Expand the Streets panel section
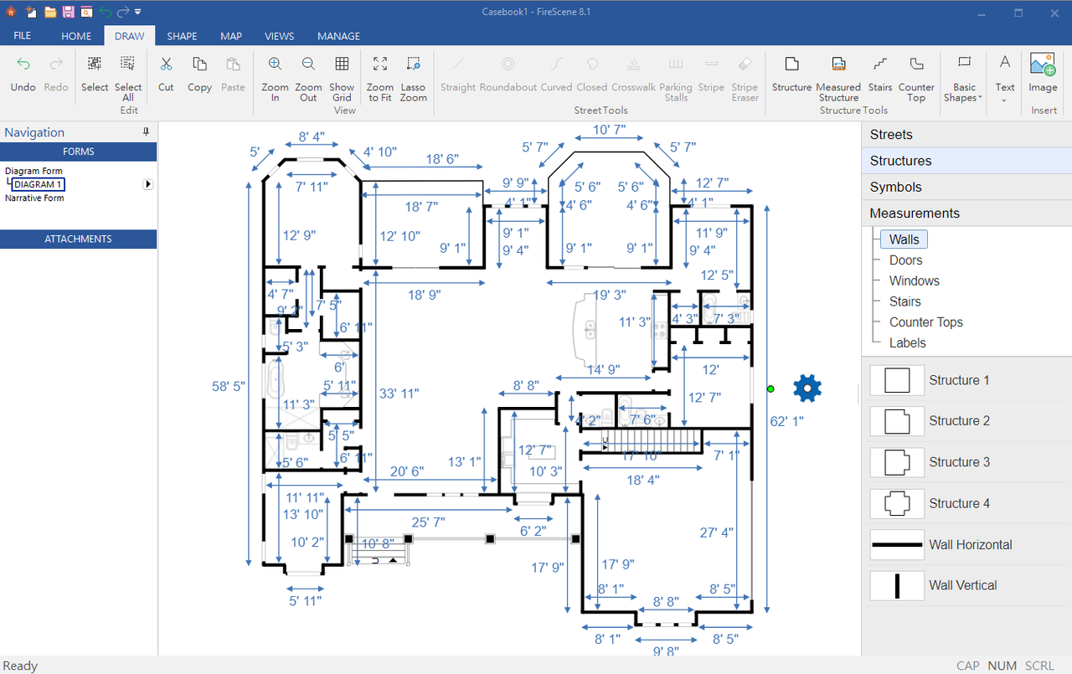Image resolution: width=1072 pixels, height=674 pixels. pyautogui.click(x=966, y=135)
